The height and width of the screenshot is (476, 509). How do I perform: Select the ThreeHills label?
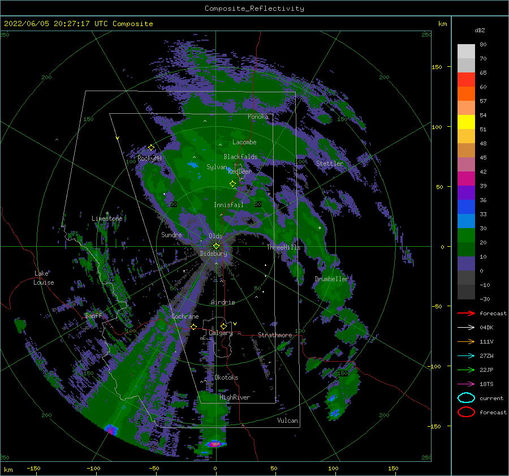pyautogui.click(x=283, y=247)
